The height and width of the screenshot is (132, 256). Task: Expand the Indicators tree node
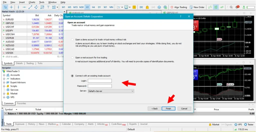click(4, 79)
